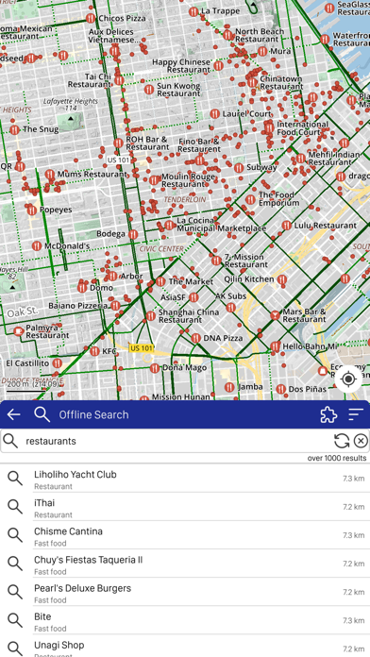Tap the El Castillito marker
Image resolution: width=370 pixels, height=657 pixels.
coord(58,362)
